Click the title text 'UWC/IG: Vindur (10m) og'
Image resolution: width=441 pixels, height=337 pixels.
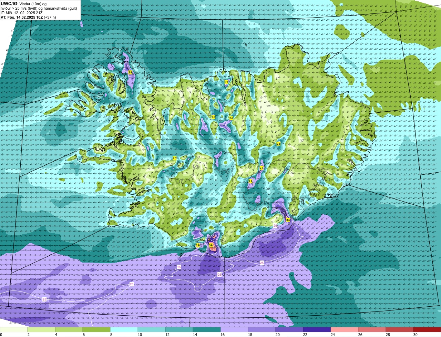tap(24, 4)
